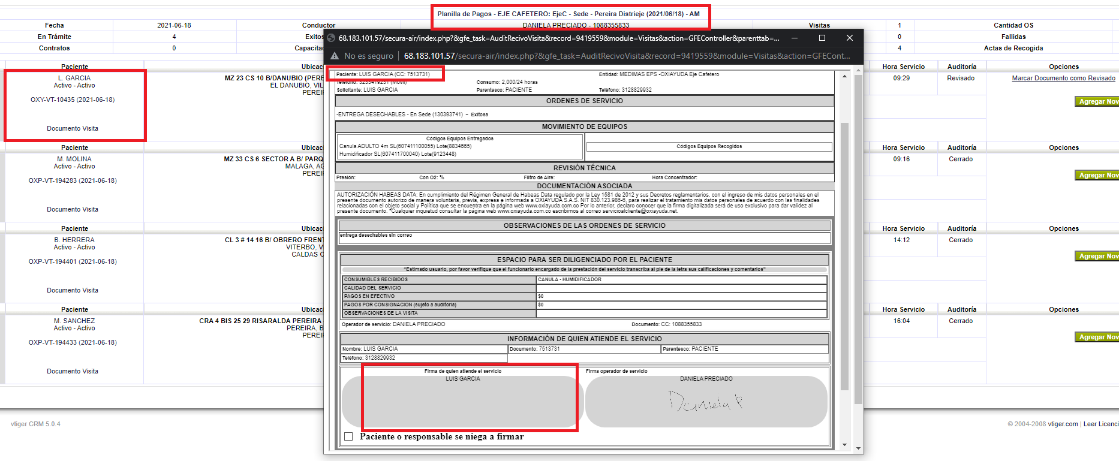Image resolution: width=1119 pixels, height=461 pixels.
Task: Click REVISIÓN TÉCNICA section header
Action: pyautogui.click(x=585, y=168)
